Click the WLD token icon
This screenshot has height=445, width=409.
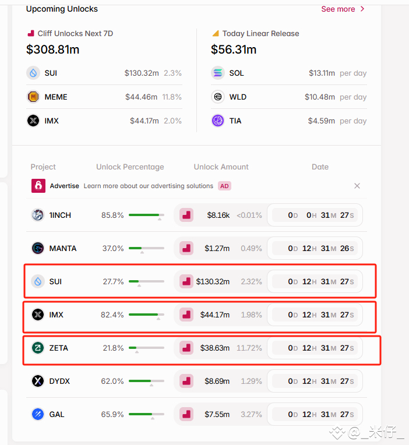pos(218,97)
